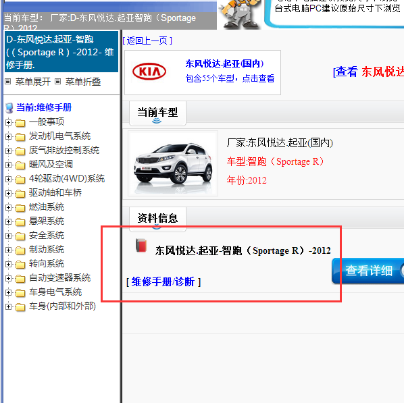Open the 一般事项 tree label
Screen dimensions: 404x403
pos(47,122)
